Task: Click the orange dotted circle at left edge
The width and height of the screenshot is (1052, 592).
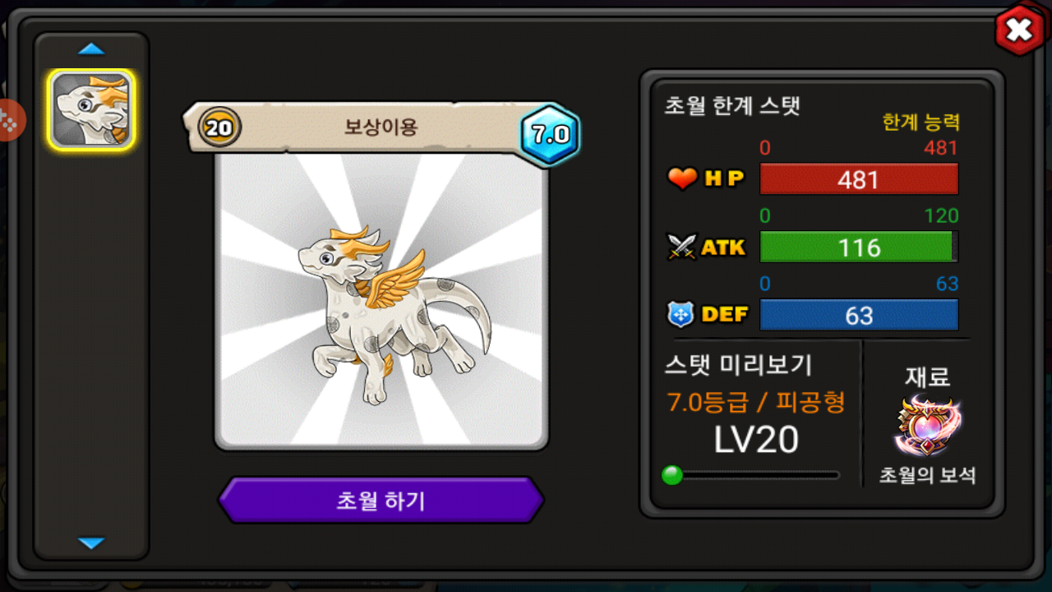Action: [x=10, y=121]
